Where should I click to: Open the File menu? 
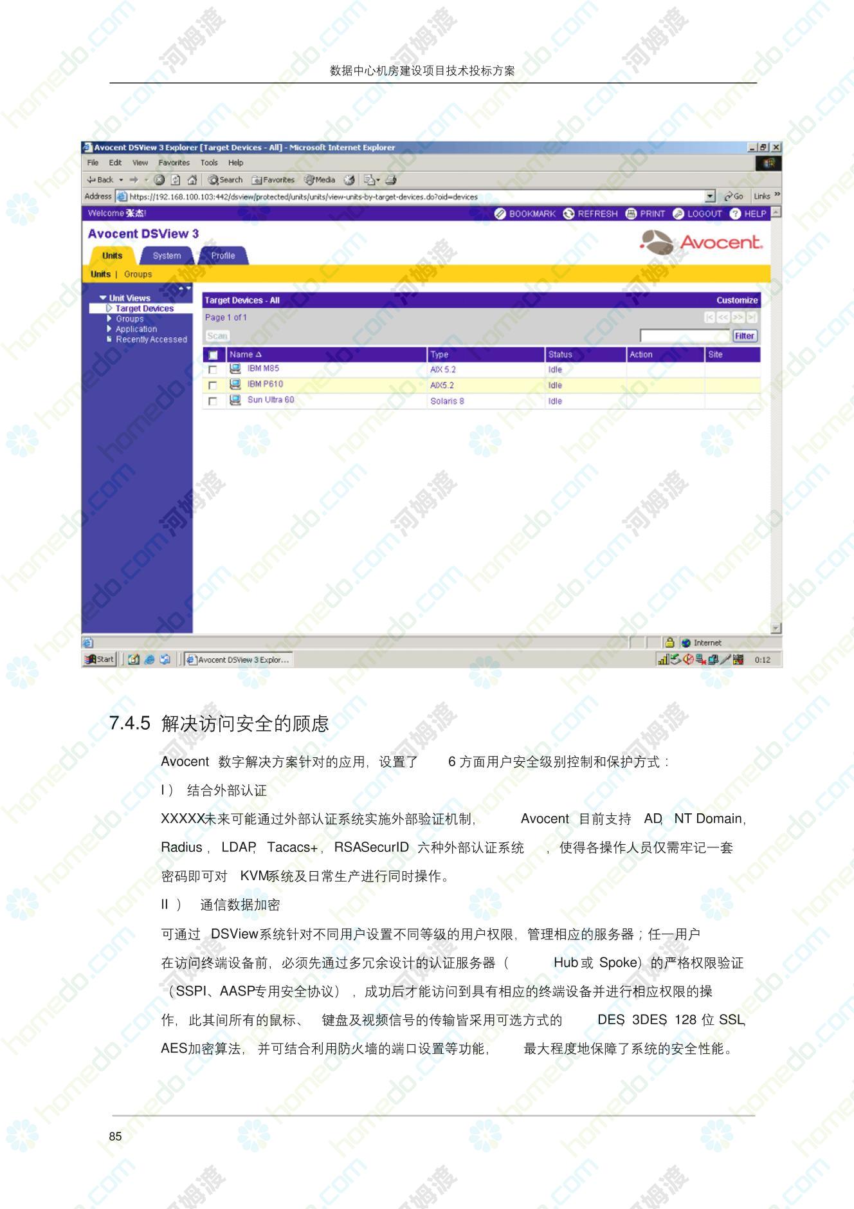[93, 163]
